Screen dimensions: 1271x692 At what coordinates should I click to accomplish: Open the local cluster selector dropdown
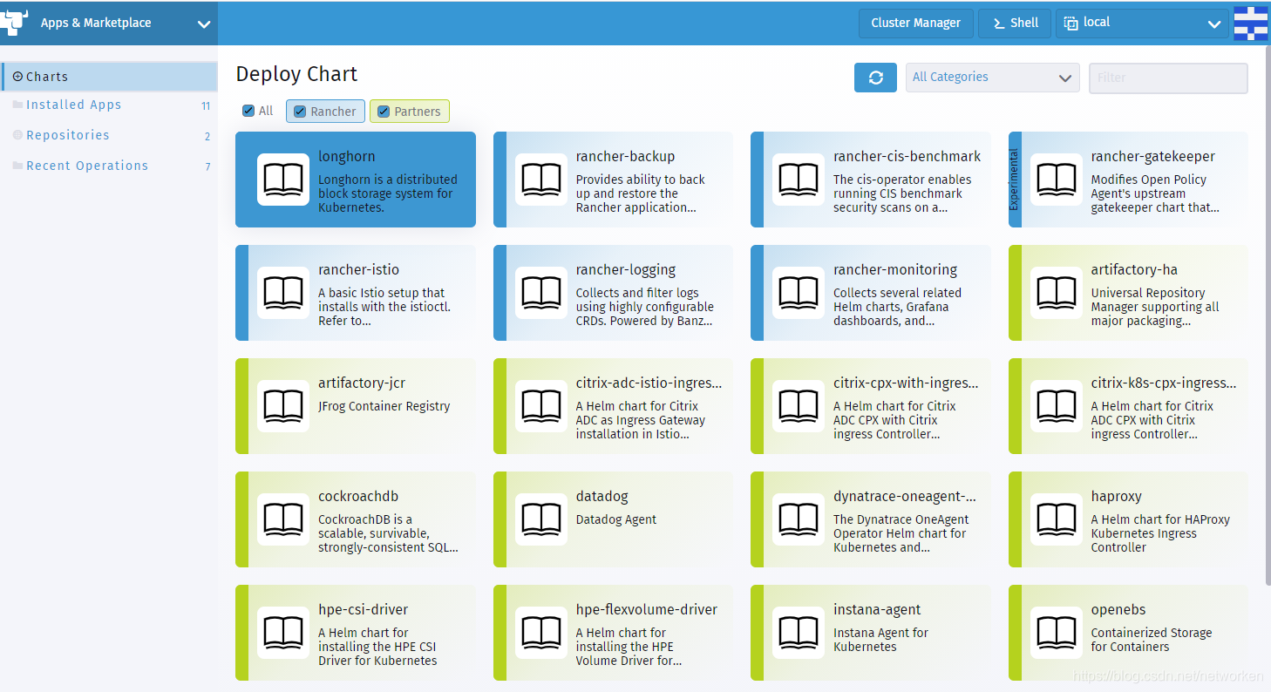[1142, 24]
